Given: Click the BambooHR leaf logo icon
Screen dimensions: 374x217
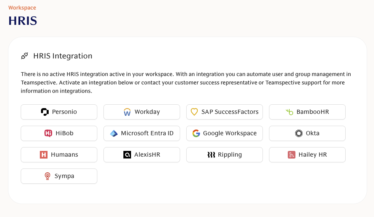Looking at the screenshot, I should [289, 112].
